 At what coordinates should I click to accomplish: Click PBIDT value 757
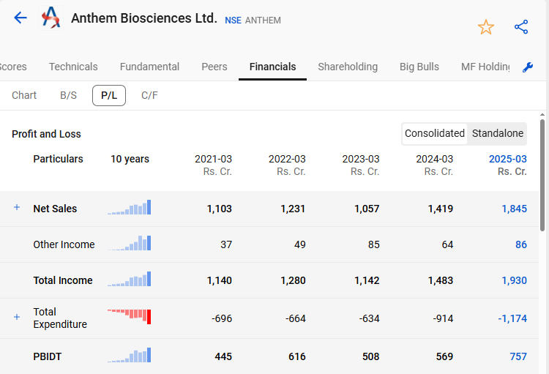(518, 356)
